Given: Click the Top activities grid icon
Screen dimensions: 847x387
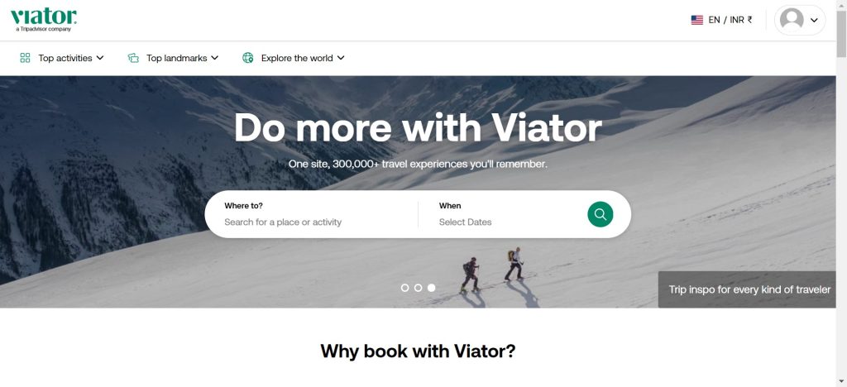Looking at the screenshot, I should 25,58.
